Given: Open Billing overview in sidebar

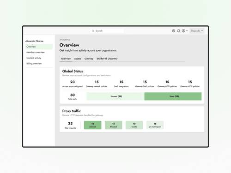Looking at the screenshot, I should point(34,64).
